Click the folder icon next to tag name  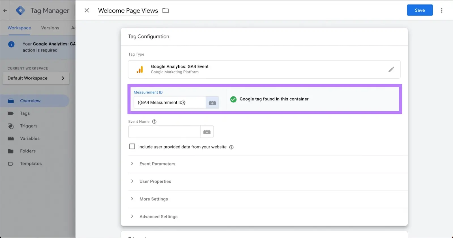[166, 11]
